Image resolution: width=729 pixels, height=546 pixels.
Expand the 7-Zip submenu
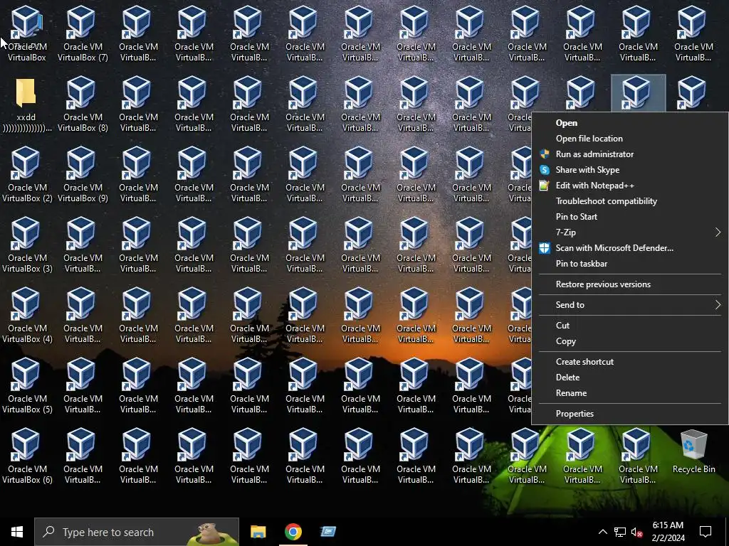(x=630, y=232)
